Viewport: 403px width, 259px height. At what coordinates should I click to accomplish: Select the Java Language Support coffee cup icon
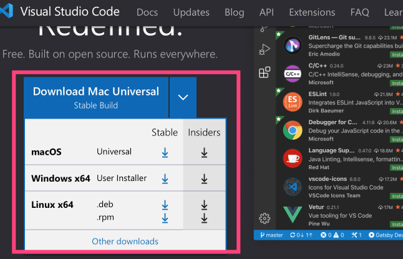293,159
